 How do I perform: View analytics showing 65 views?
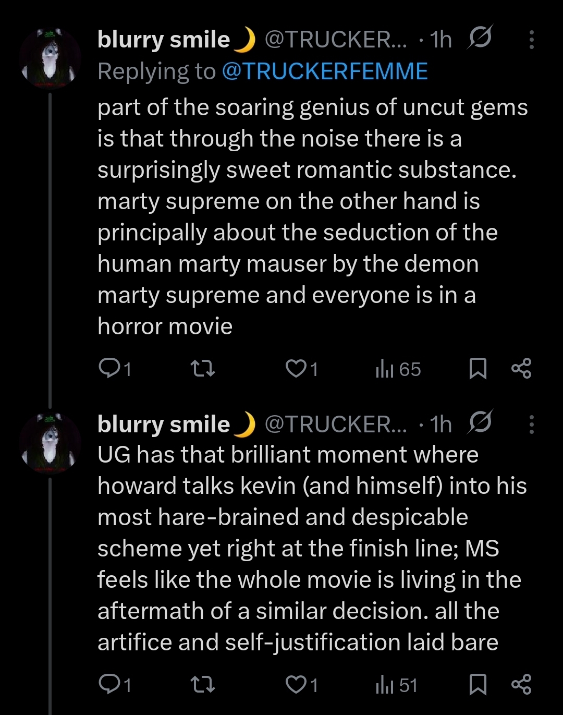point(398,369)
